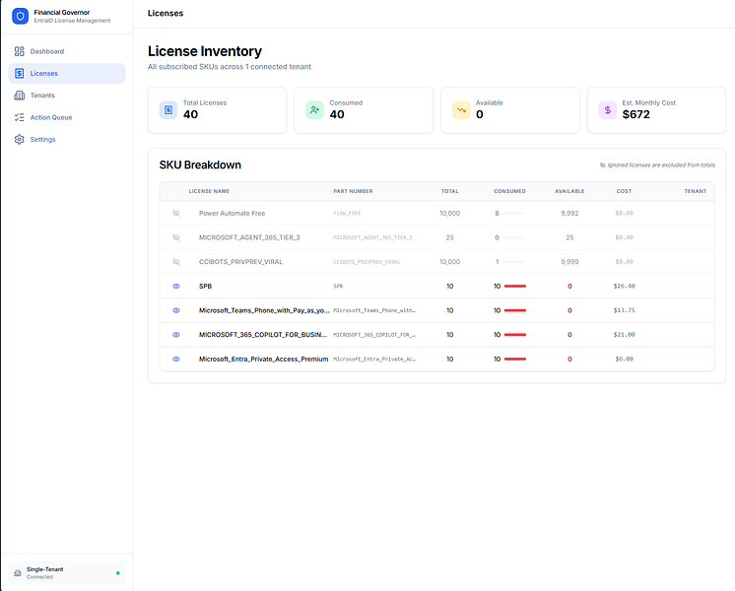This screenshot has height=591, width=735.
Task: Click the Tenants building icon
Action: 20,96
